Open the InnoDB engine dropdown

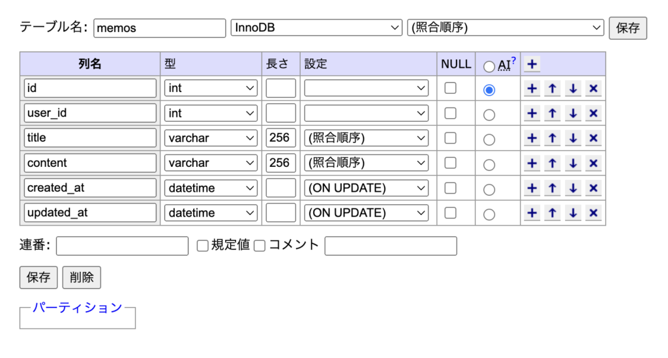pos(316,27)
